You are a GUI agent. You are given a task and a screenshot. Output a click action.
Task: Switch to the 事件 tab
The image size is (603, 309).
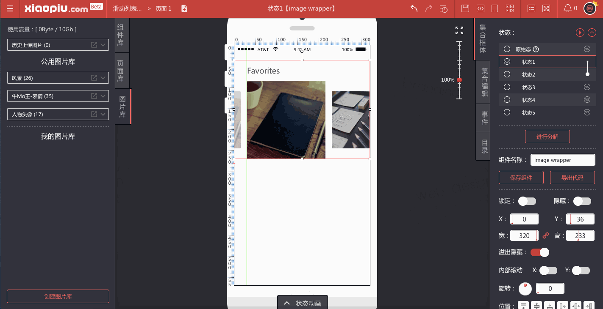pyautogui.click(x=484, y=118)
